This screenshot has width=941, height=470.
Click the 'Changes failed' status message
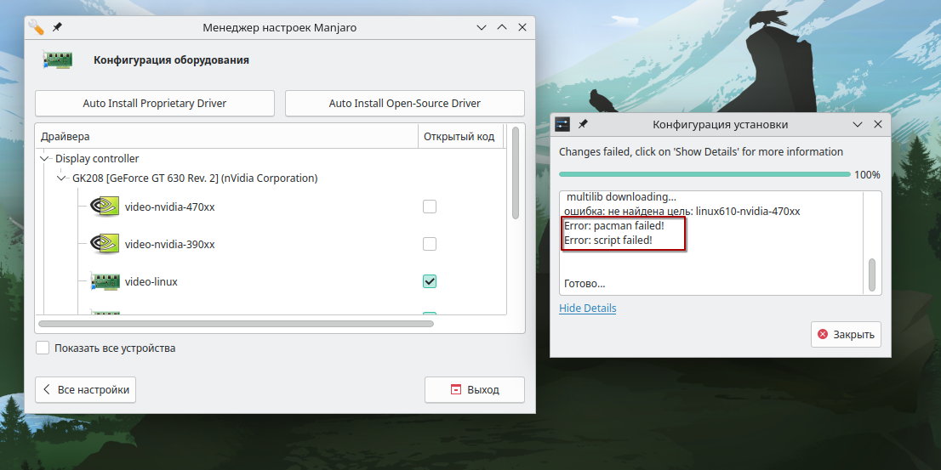pos(701,151)
